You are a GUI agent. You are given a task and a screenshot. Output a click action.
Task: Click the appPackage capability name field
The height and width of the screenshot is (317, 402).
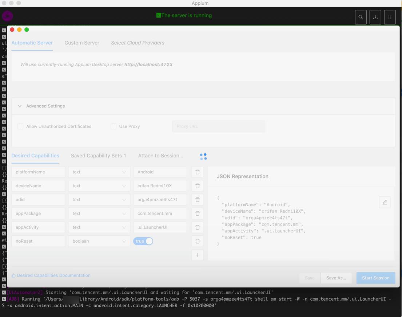(38, 214)
